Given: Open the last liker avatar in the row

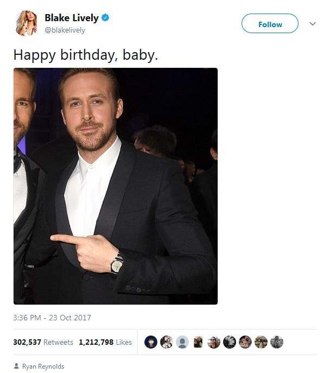Looking at the screenshot, I should coord(277,342).
